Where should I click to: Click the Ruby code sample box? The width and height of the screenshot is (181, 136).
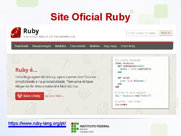pyautogui.click(x=141, y=82)
